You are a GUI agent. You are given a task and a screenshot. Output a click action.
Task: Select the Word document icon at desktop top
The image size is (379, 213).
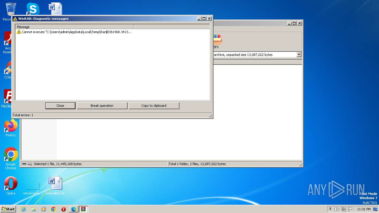[55, 9]
